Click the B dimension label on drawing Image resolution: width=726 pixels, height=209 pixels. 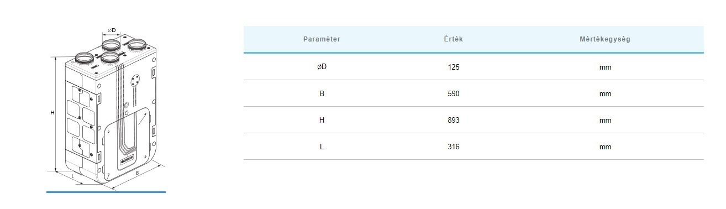[137, 173]
